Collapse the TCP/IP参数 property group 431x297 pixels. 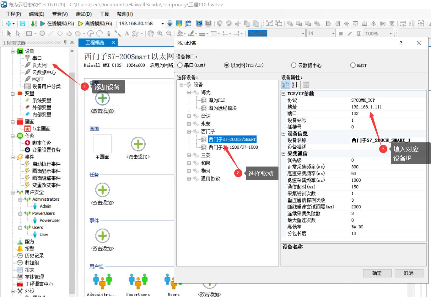tap(283, 94)
